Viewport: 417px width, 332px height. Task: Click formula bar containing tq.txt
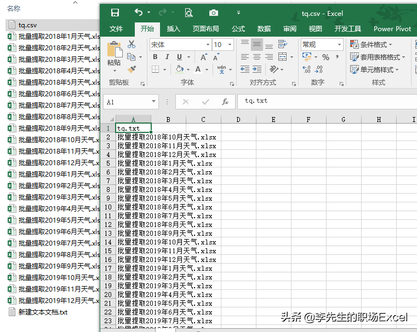(327, 101)
